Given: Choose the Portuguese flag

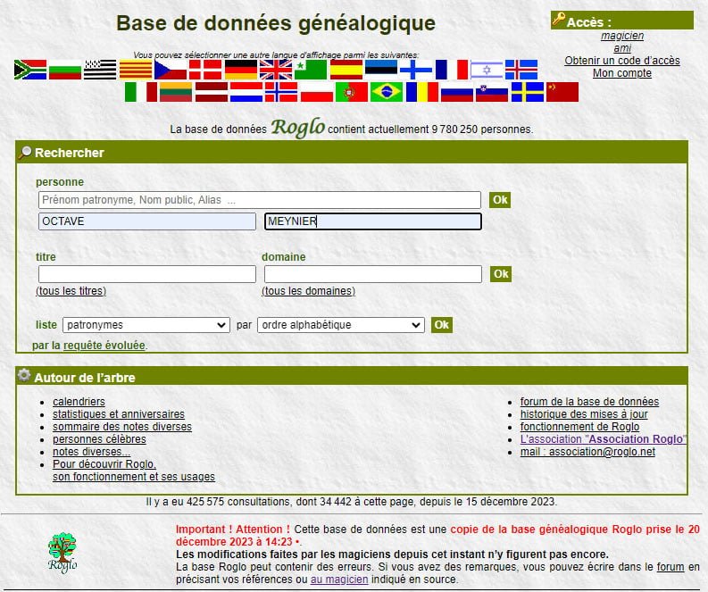Looking at the screenshot, I should tap(351, 92).
